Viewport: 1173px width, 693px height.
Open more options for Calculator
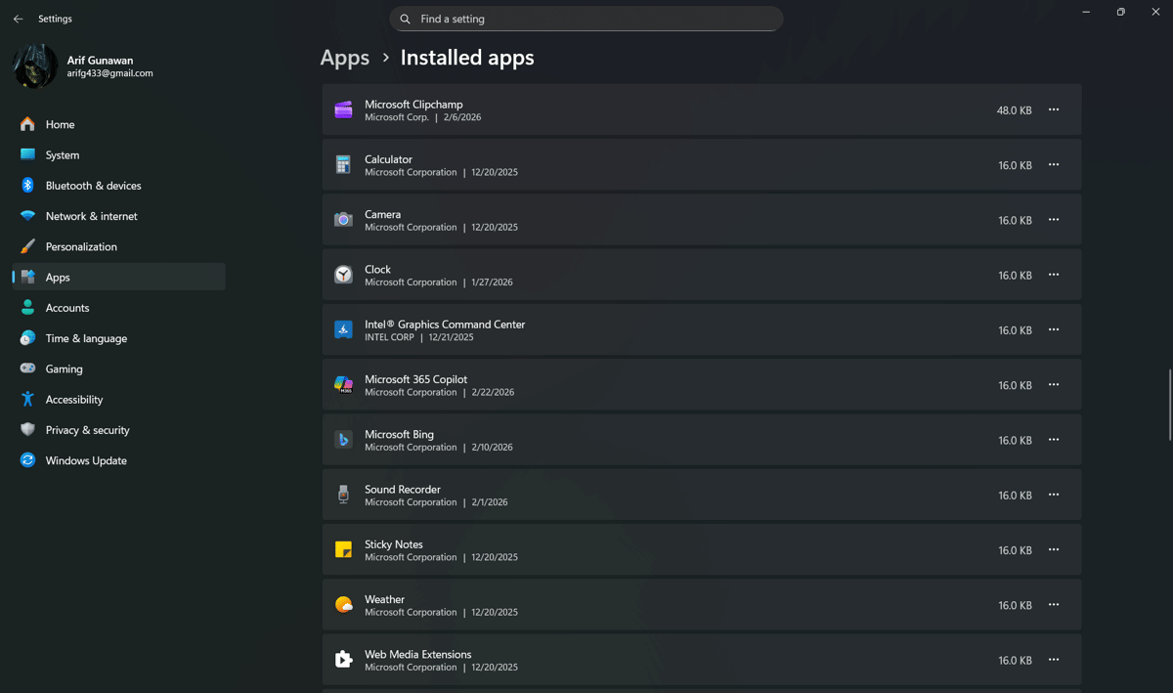click(1053, 164)
